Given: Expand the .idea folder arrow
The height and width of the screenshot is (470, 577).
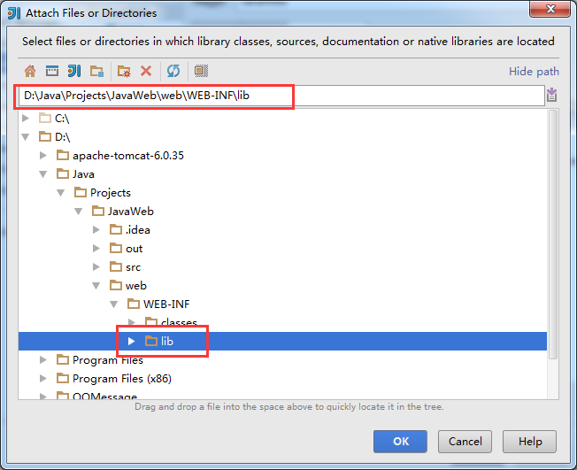Looking at the screenshot, I should point(96,229).
